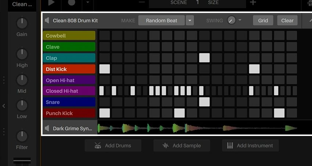Viewport: 312px width, 166px height.
Task: Click the Clean track header tab
Action: coord(22,4)
